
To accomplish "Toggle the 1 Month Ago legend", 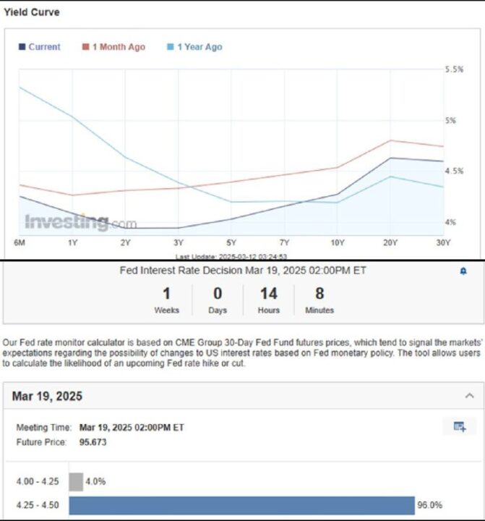I will pos(113,47).
